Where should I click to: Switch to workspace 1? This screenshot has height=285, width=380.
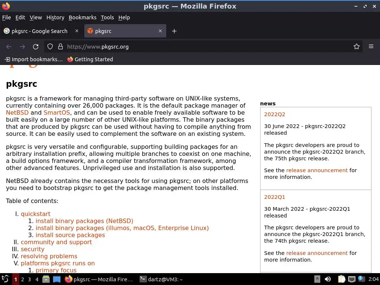16,279
